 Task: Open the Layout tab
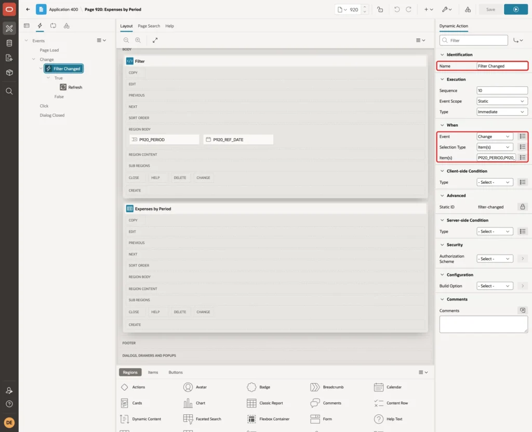pyautogui.click(x=126, y=26)
